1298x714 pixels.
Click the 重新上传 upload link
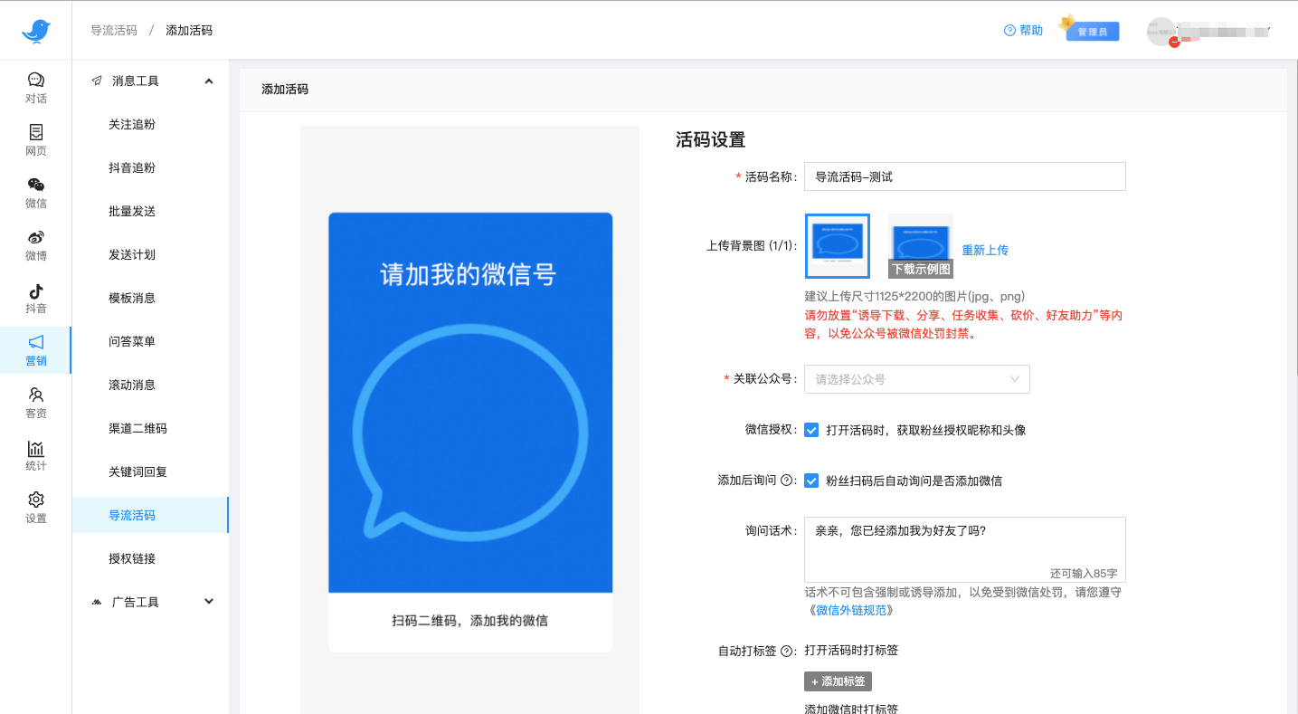(x=985, y=249)
